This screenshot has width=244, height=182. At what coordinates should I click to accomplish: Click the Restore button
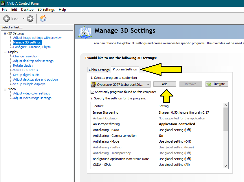[217, 84]
